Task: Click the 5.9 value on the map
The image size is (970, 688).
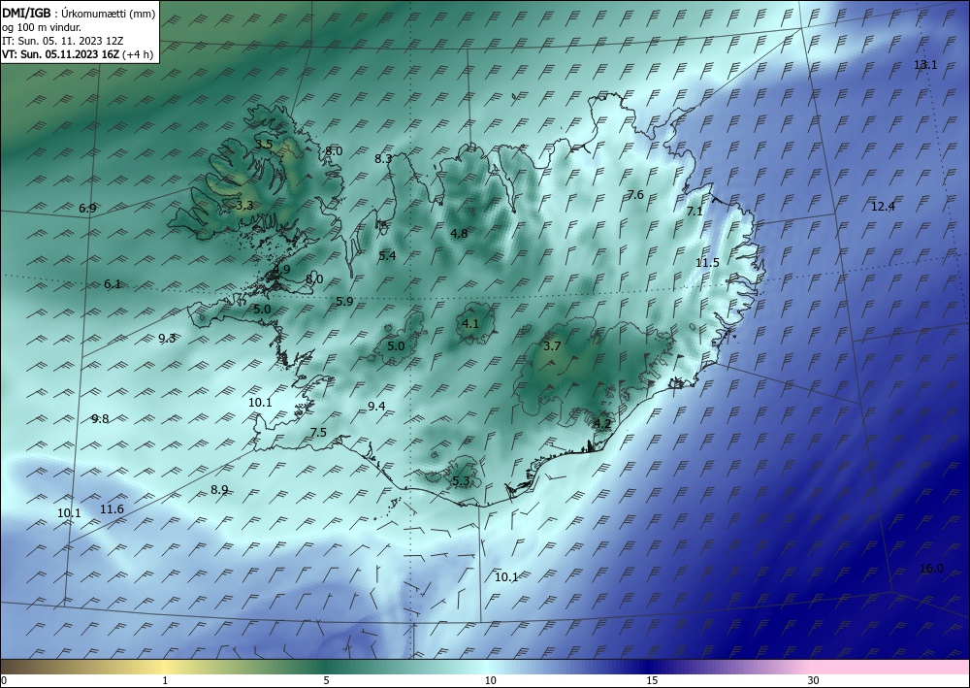Action: [x=344, y=302]
